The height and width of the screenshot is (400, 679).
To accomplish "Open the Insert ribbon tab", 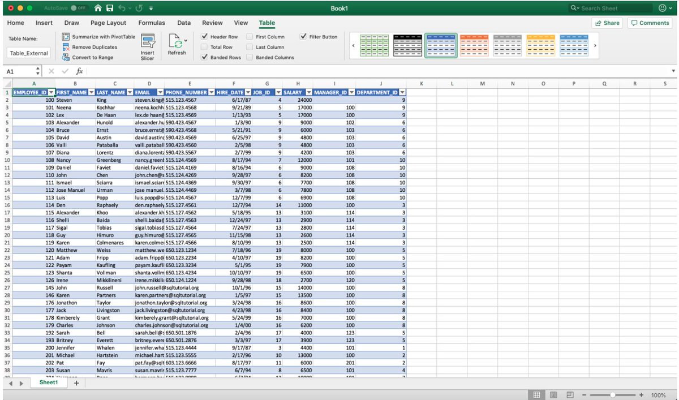I will (x=44, y=23).
